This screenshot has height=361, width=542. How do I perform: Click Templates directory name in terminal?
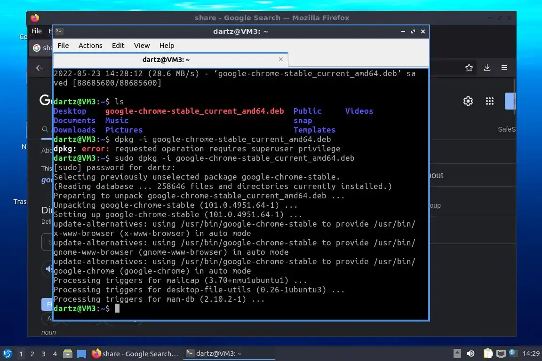coord(314,130)
